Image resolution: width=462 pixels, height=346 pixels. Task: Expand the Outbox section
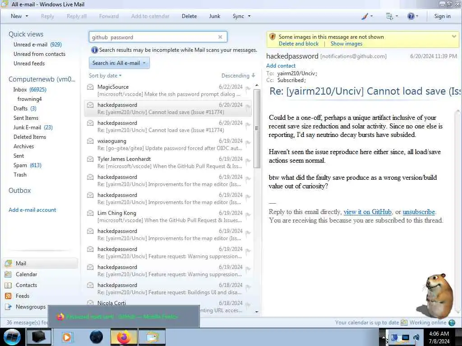tap(19, 191)
